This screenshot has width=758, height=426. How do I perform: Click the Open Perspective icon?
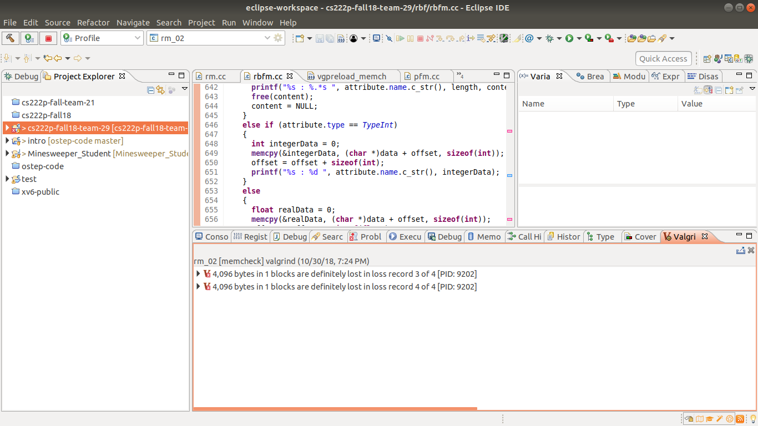click(707, 58)
